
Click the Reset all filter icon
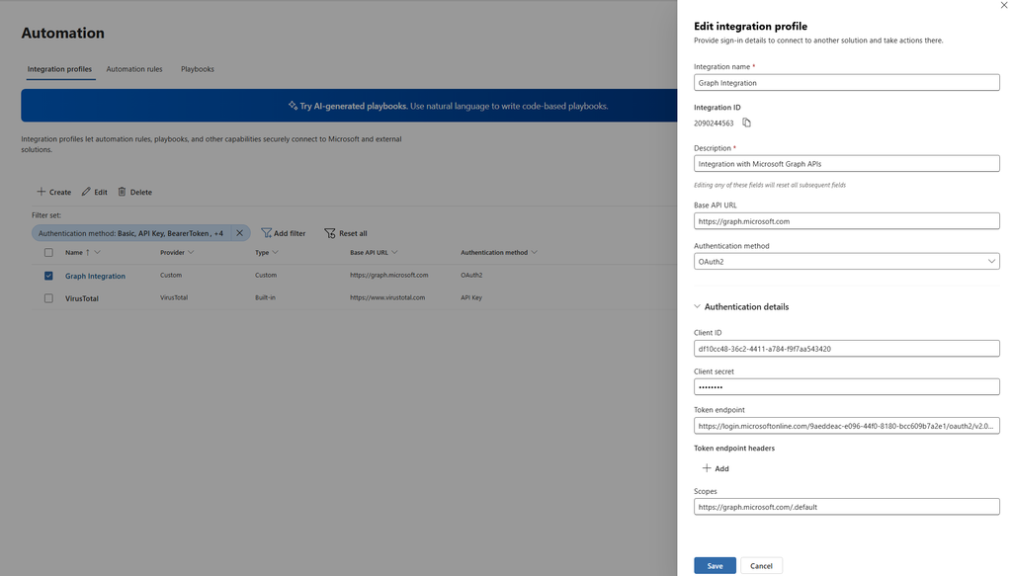tap(330, 233)
